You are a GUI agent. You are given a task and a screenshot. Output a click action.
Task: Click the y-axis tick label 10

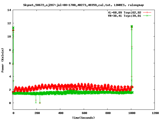pyautogui.click(x=9, y=36)
